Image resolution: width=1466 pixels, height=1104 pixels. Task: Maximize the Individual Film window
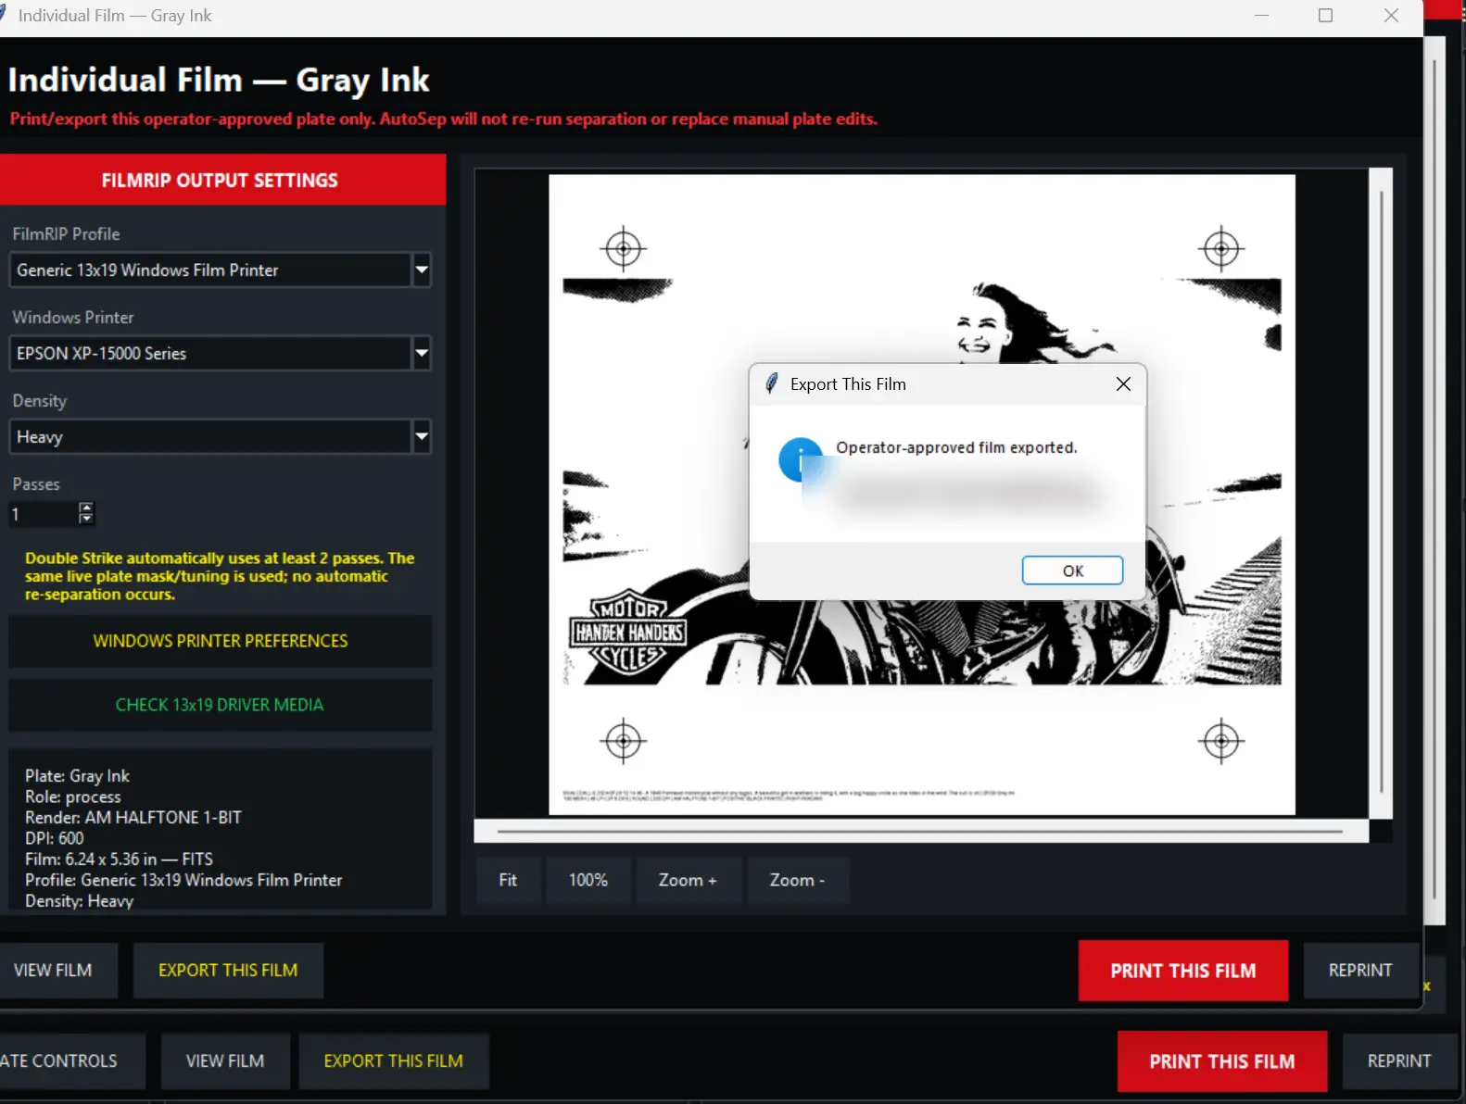point(1325,16)
